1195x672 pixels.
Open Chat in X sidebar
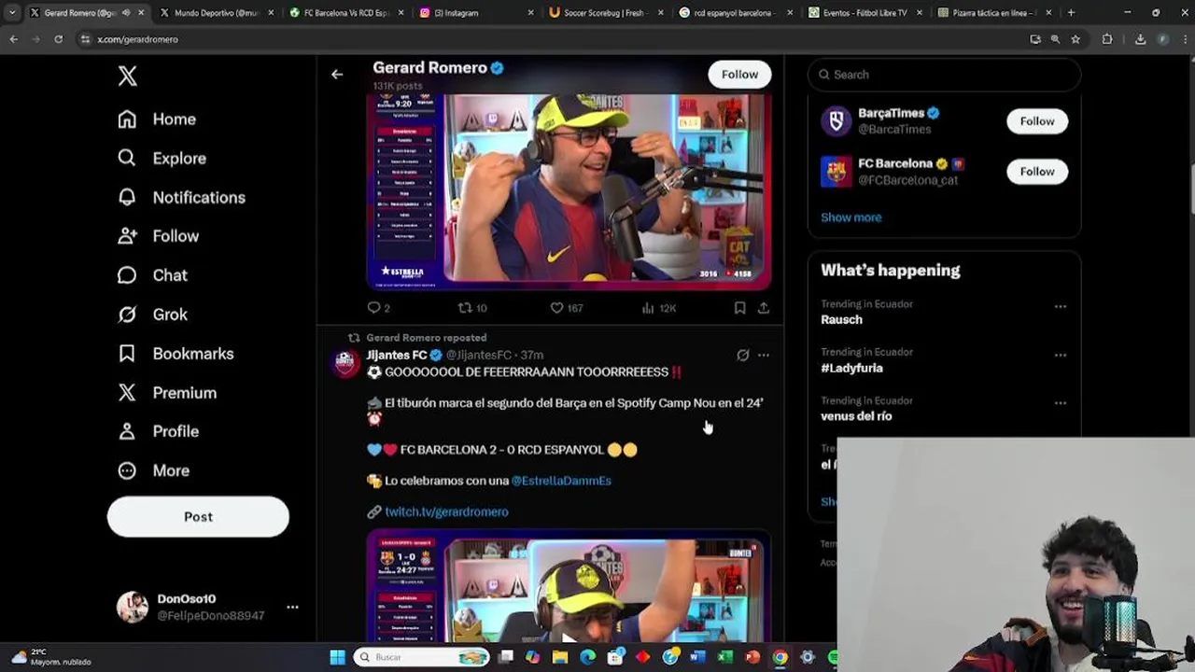tap(152, 275)
